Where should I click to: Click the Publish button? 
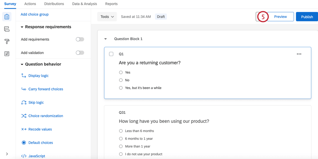click(307, 17)
